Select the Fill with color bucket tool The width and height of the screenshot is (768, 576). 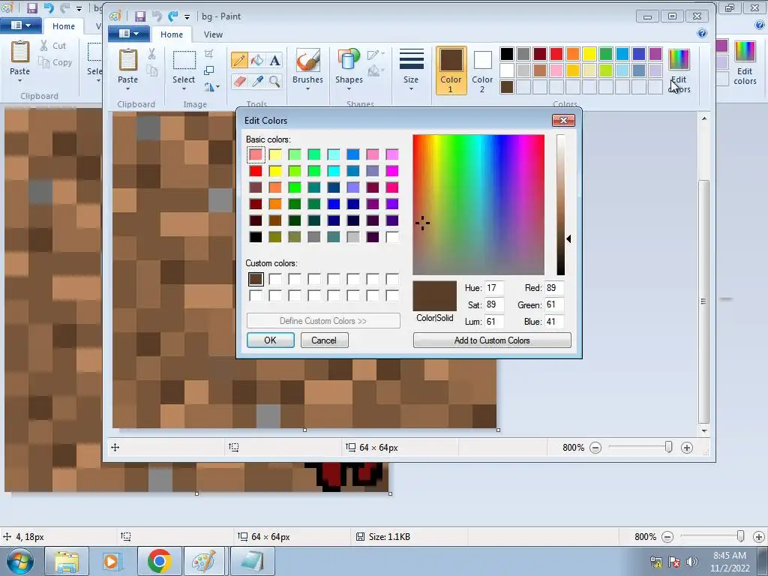pyautogui.click(x=257, y=60)
